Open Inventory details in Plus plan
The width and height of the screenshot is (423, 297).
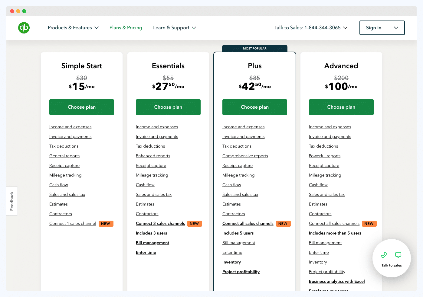tap(231, 262)
